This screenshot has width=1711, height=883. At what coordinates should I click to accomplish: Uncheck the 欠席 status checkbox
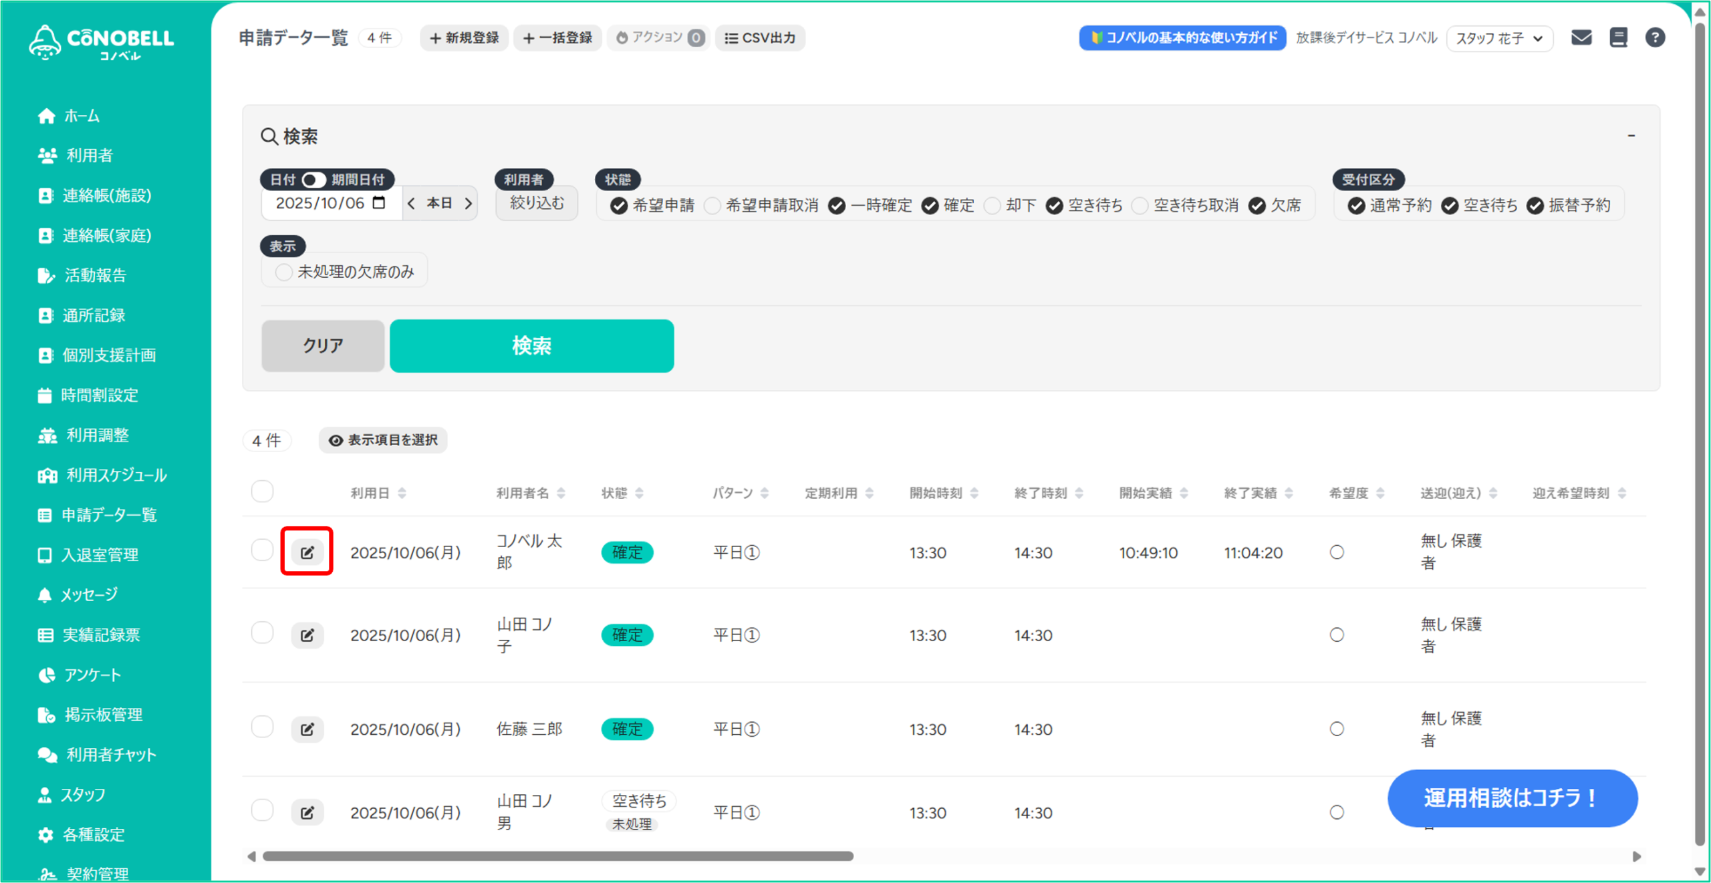(1257, 206)
